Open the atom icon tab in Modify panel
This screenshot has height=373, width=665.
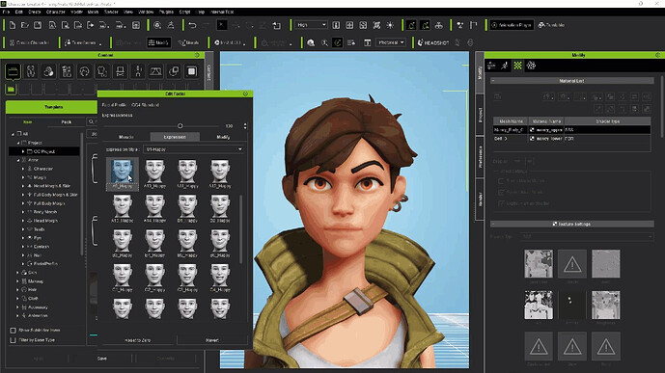tap(531, 66)
